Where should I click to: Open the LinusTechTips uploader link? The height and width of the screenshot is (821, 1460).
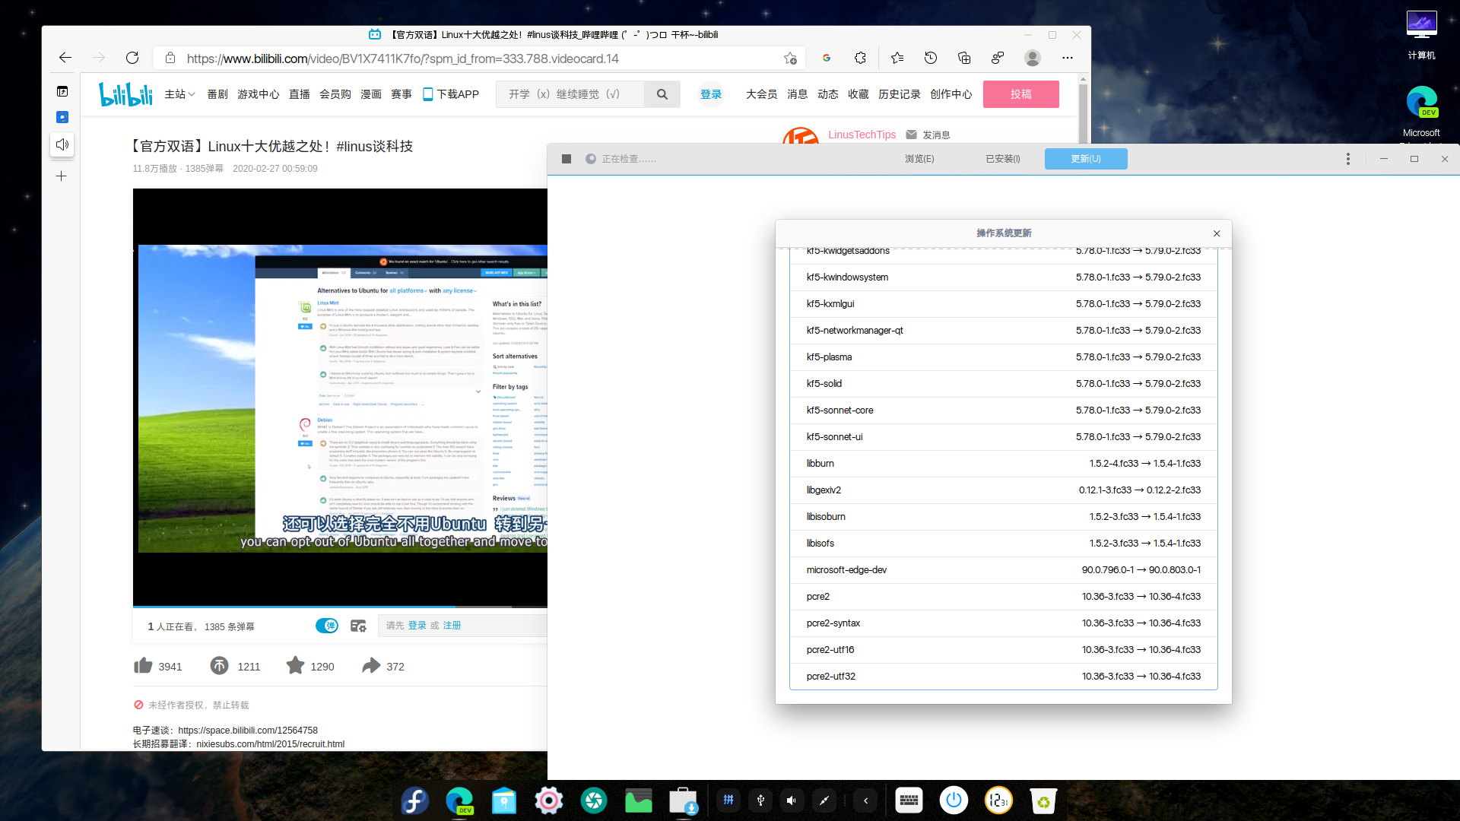click(862, 135)
